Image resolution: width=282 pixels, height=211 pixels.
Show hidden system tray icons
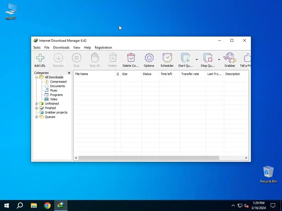[233, 206]
